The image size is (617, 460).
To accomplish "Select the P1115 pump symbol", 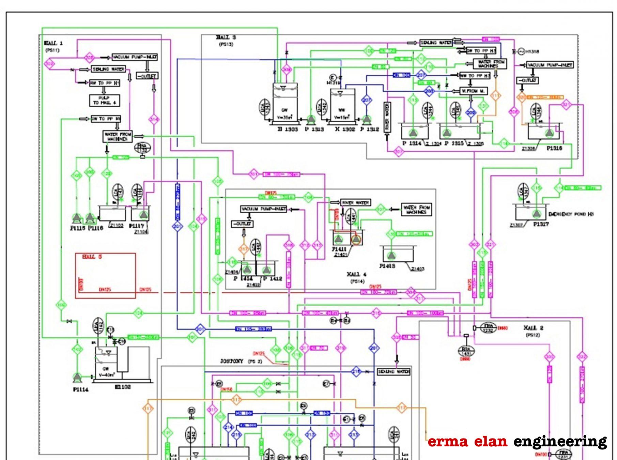I will pos(77,217).
